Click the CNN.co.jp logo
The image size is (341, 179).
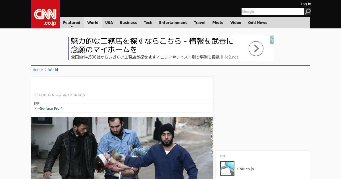pyautogui.click(x=45, y=14)
